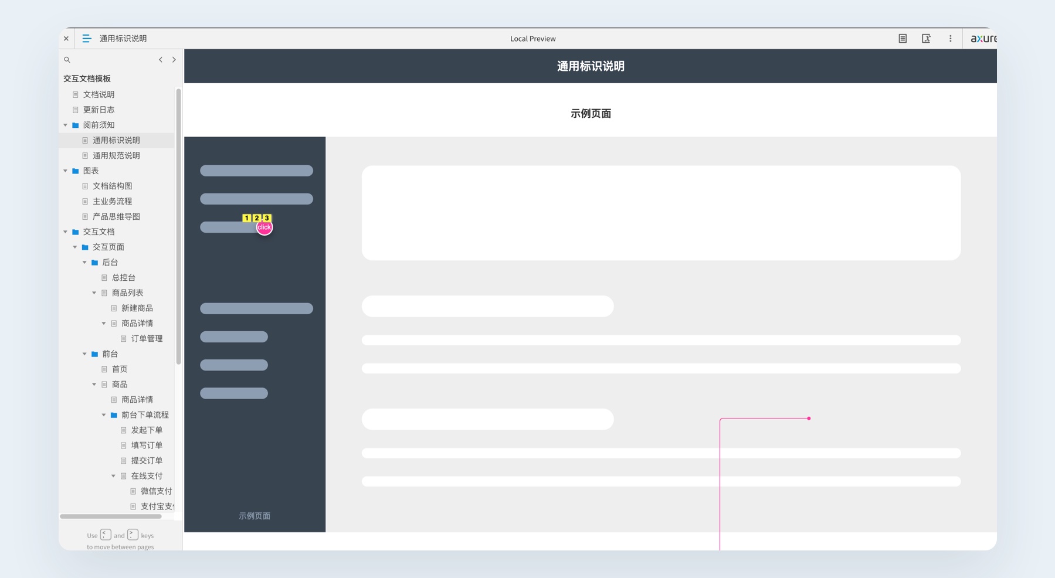Image resolution: width=1055 pixels, height=578 pixels.
Task: Collapse the 前台下单流程 folder
Action: tap(104, 415)
